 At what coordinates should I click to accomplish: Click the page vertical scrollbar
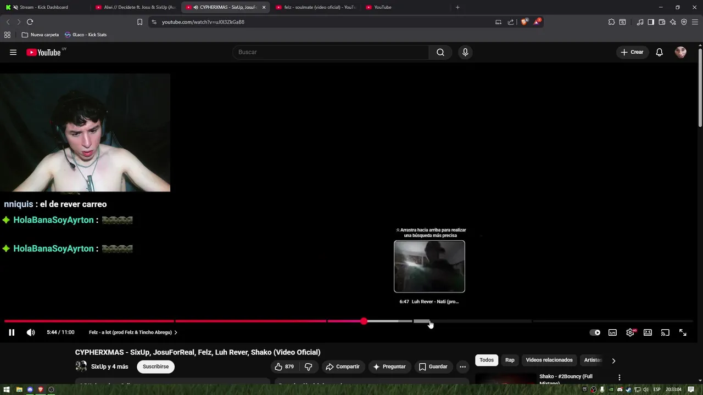[700, 88]
